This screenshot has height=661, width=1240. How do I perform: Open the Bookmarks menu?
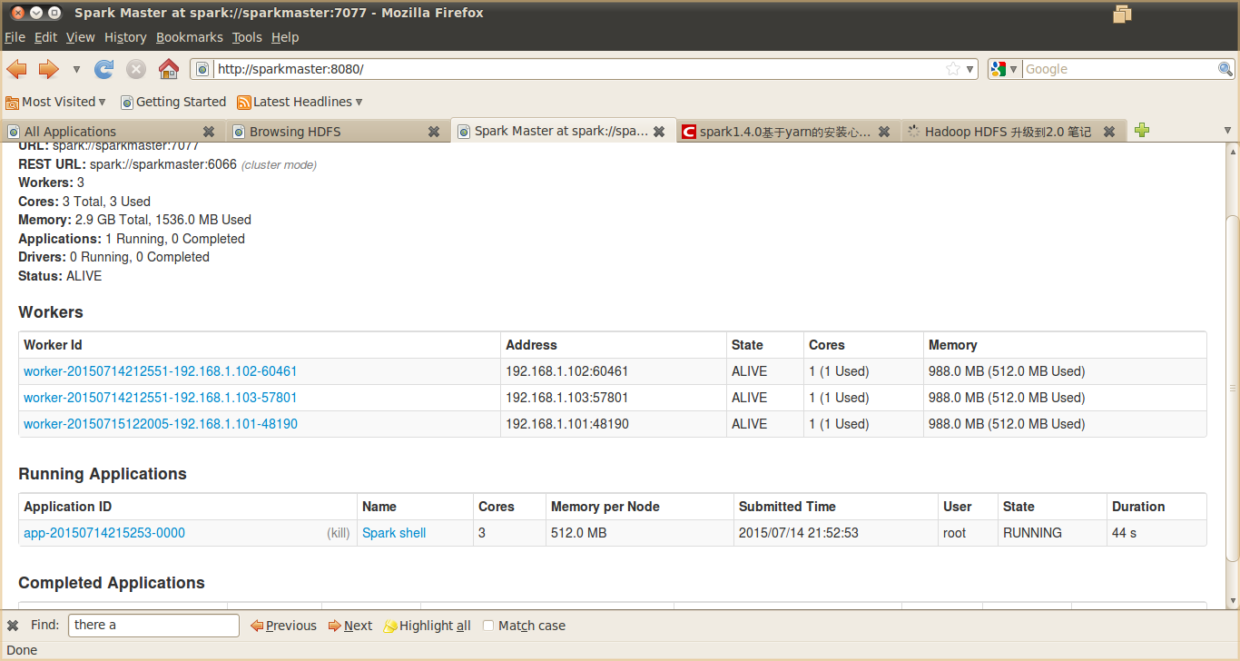click(189, 37)
